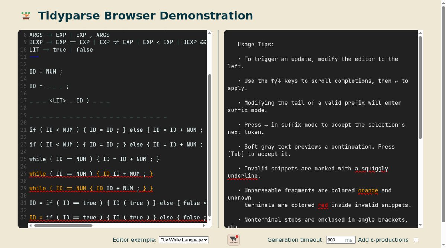Image resolution: width=446 pixels, height=248 pixels.
Task: Click the editor vertical scrollbar thumb
Action: click(x=210, y=145)
